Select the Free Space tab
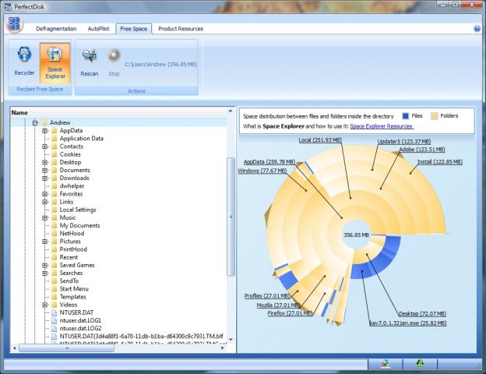Viewport: 486px width, 374px height. [x=134, y=29]
